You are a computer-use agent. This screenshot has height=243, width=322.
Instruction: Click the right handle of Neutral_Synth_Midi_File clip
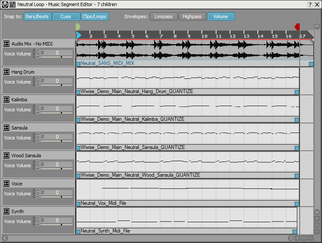click(x=295, y=232)
